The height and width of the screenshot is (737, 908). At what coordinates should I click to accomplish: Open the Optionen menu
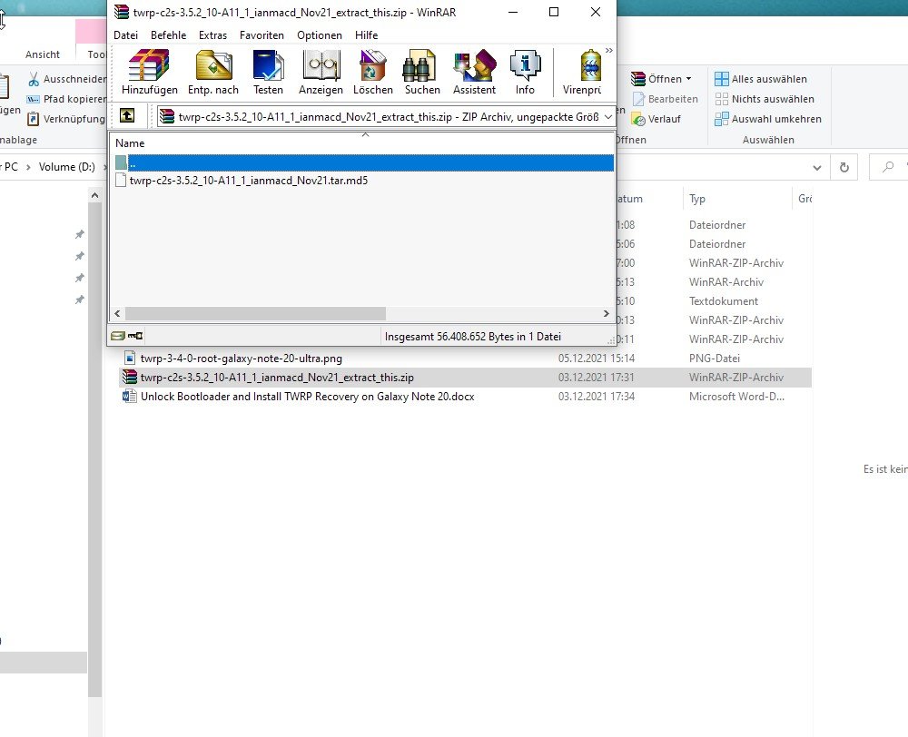(320, 35)
